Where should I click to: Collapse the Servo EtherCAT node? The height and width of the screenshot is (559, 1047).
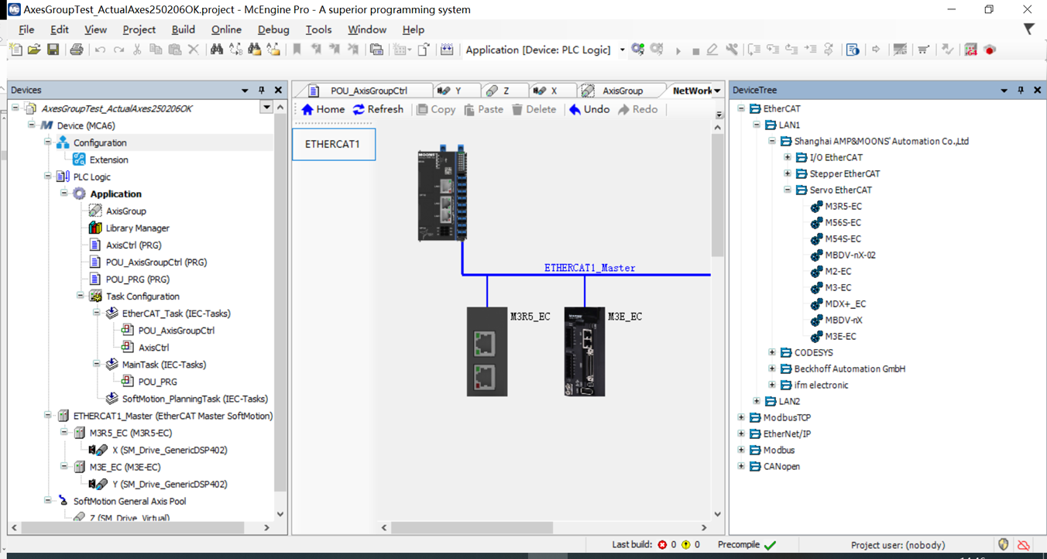click(788, 190)
